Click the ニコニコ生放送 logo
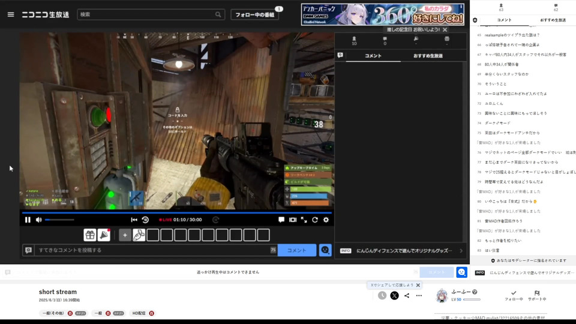This screenshot has height=324, width=576. pos(45,14)
